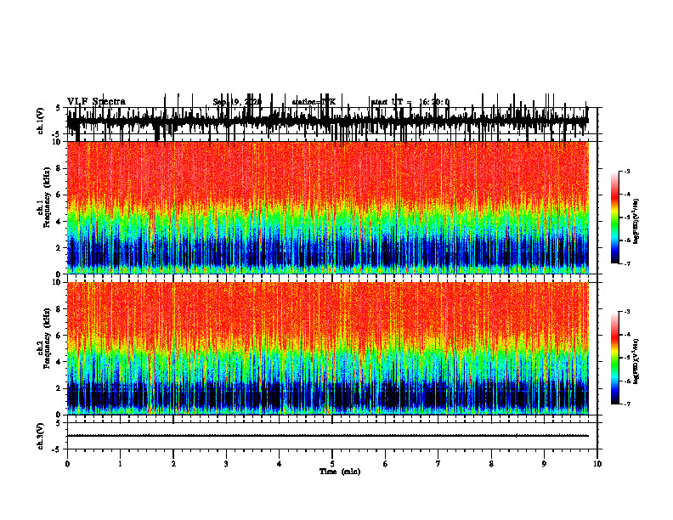Image resolution: width=673 pixels, height=520 pixels.
Task: Click the time-axis tick label '0'
Action: point(67,464)
